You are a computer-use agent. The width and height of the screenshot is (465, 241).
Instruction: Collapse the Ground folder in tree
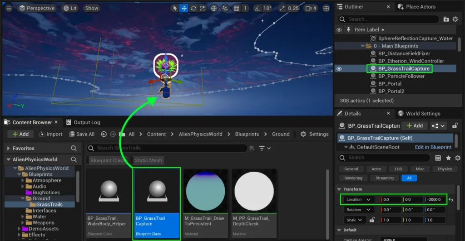click(x=22, y=198)
